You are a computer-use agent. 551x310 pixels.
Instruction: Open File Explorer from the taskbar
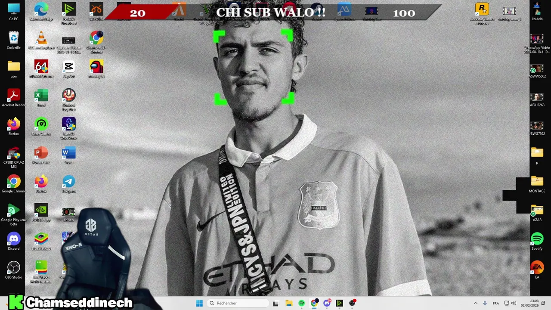[x=289, y=303]
